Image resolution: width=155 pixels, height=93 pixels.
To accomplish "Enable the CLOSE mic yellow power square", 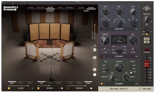I will (x=9, y=88).
